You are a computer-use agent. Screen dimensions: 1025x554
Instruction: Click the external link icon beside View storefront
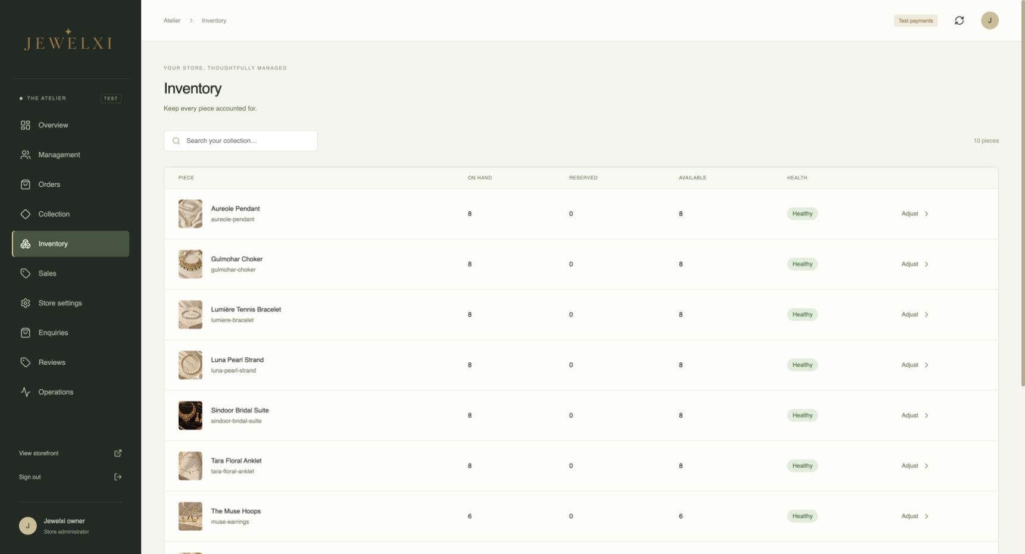118,453
